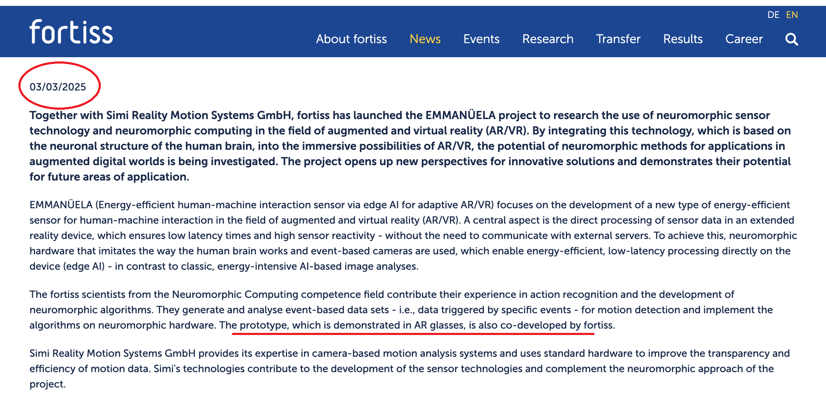Visit the Career page
This screenshot has height=402, width=826.
click(744, 39)
